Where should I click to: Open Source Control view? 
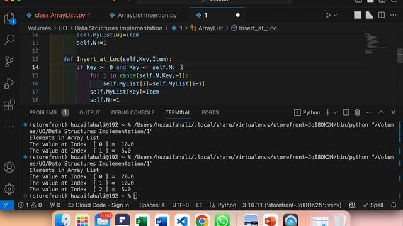(x=9, y=62)
